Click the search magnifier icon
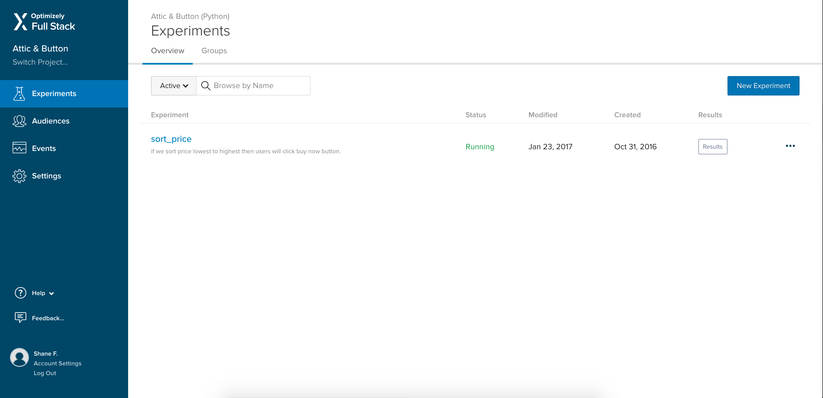 (205, 85)
